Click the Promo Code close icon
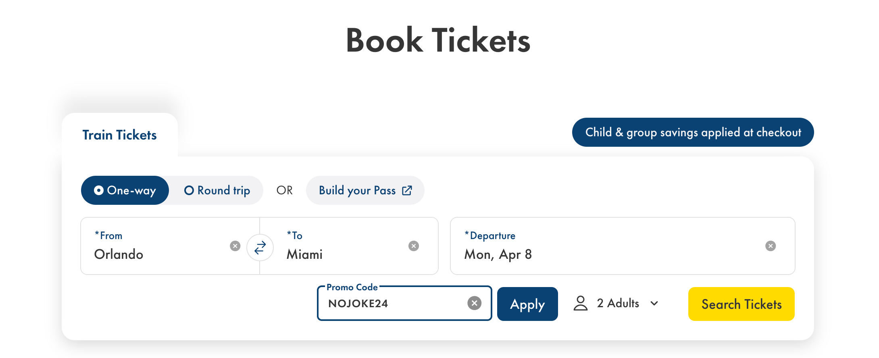Image resolution: width=879 pixels, height=358 pixels. tap(475, 303)
